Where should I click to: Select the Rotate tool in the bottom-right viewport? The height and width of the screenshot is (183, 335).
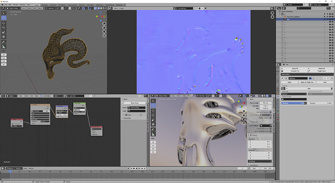pyautogui.click(x=153, y=115)
